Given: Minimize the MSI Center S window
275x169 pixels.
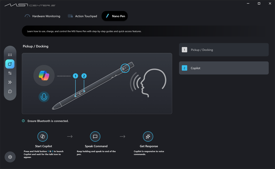Looking at the screenshot, I should coord(248,3).
